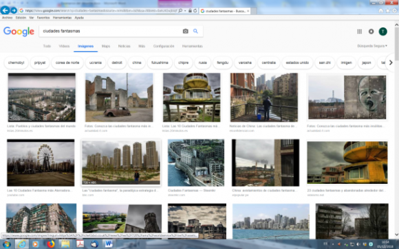Open the Herramientas menu in menu bar
399x249 pixels.
click(62, 18)
